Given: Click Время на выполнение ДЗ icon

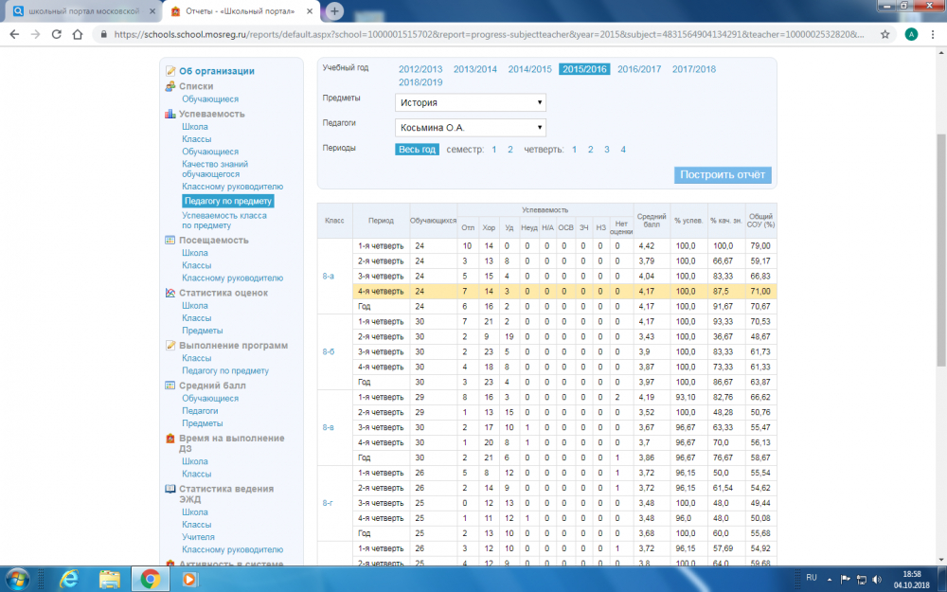Looking at the screenshot, I should tap(170, 439).
